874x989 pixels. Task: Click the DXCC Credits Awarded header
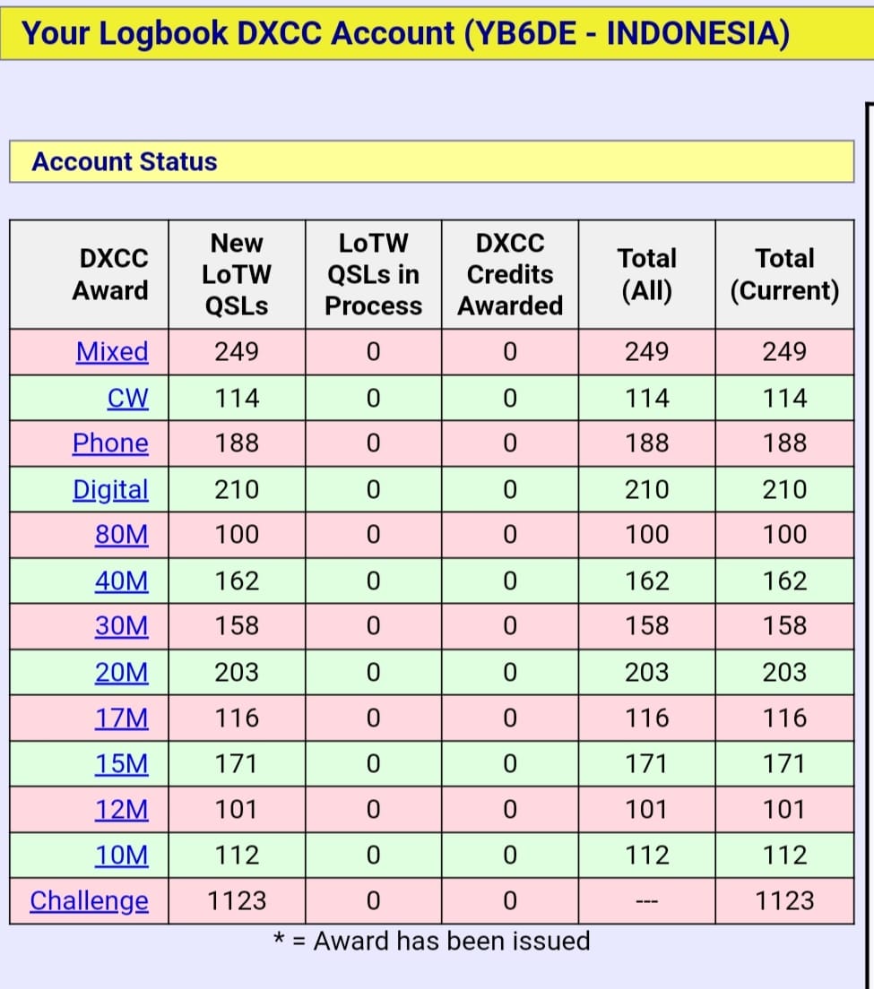[x=510, y=274]
